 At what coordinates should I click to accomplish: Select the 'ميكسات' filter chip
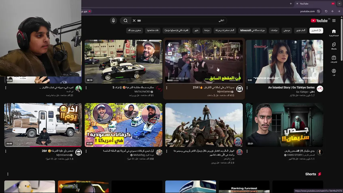point(274,30)
